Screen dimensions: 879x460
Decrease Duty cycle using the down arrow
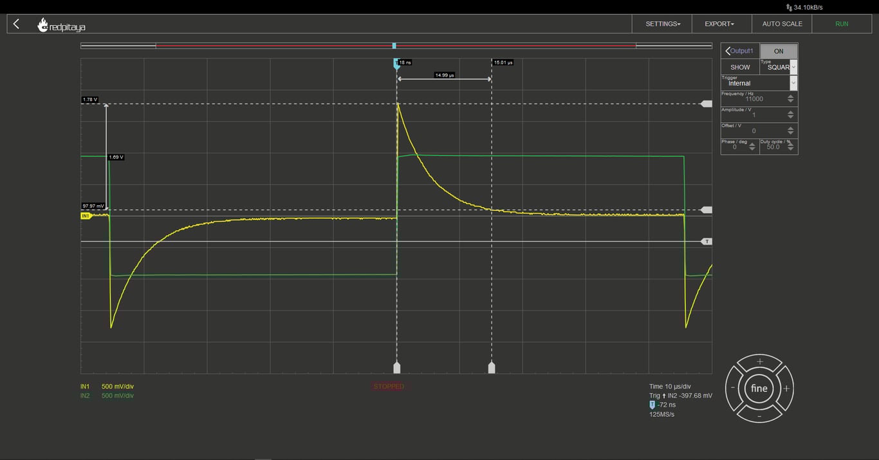point(791,150)
